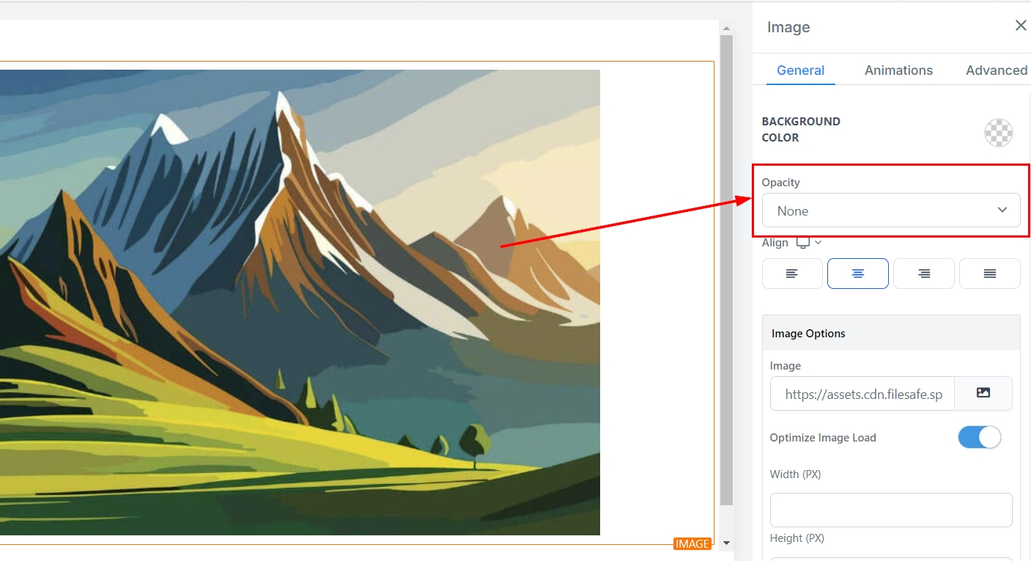Align image to the center
The width and height of the screenshot is (1031, 561).
pyautogui.click(x=858, y=274)
